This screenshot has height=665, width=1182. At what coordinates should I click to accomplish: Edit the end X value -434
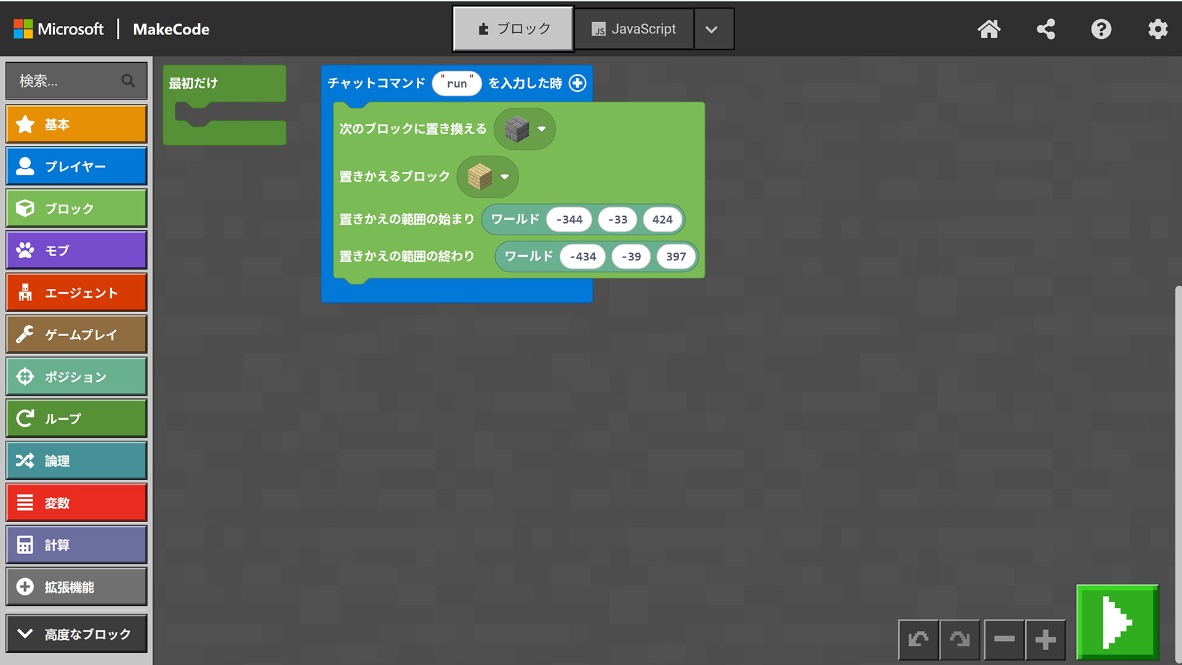[582, 256]
